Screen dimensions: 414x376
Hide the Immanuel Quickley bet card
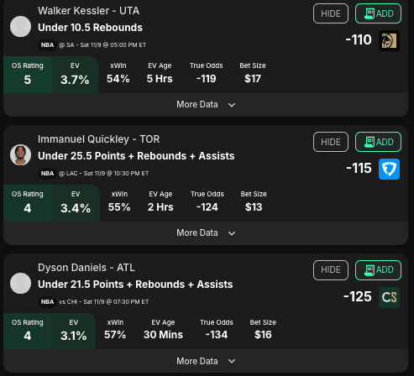click(x=331, y=142)
